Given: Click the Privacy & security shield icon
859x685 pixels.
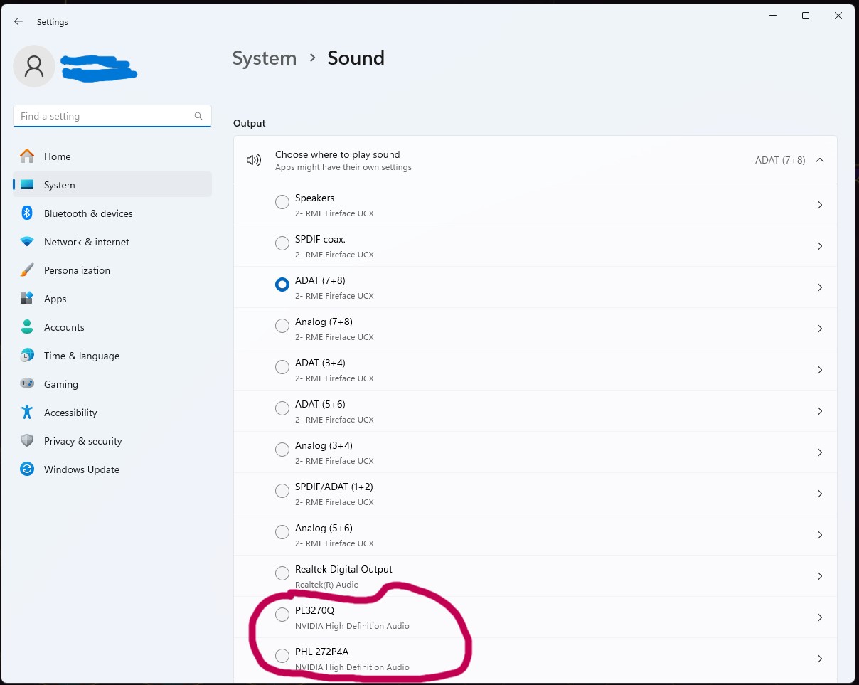Looking at the screenshot, I should point(27,441).
